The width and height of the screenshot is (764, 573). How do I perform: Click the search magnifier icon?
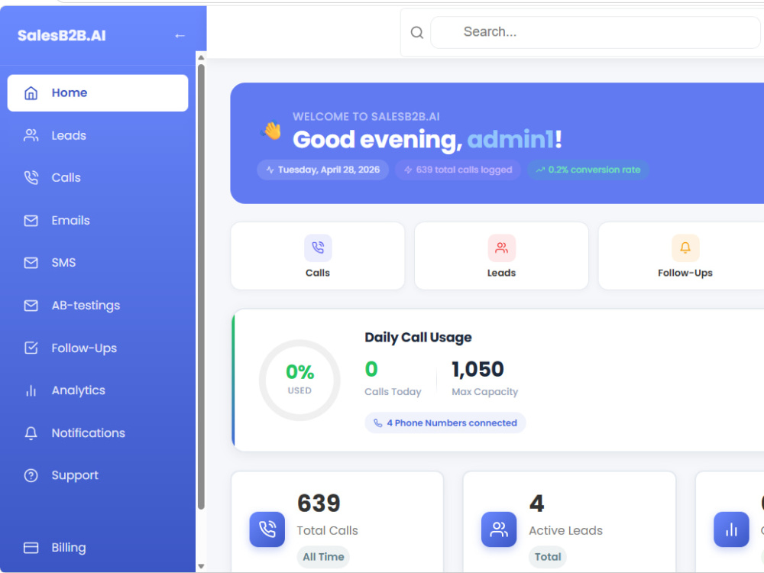[x=416, y=33]
